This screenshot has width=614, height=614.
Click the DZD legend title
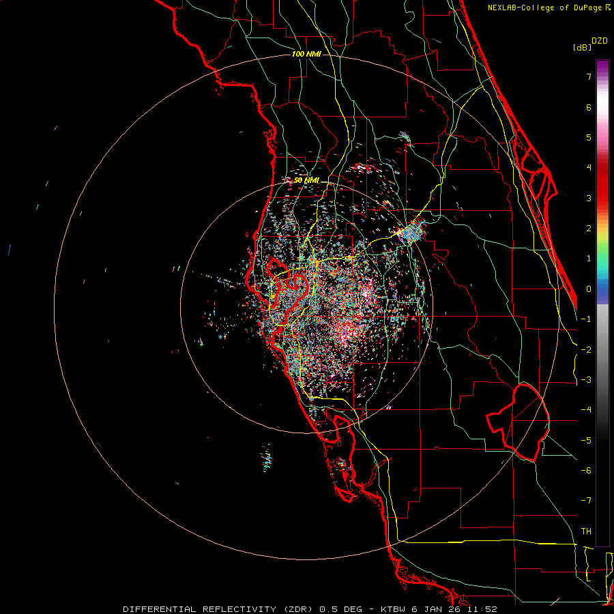(600, 41)
